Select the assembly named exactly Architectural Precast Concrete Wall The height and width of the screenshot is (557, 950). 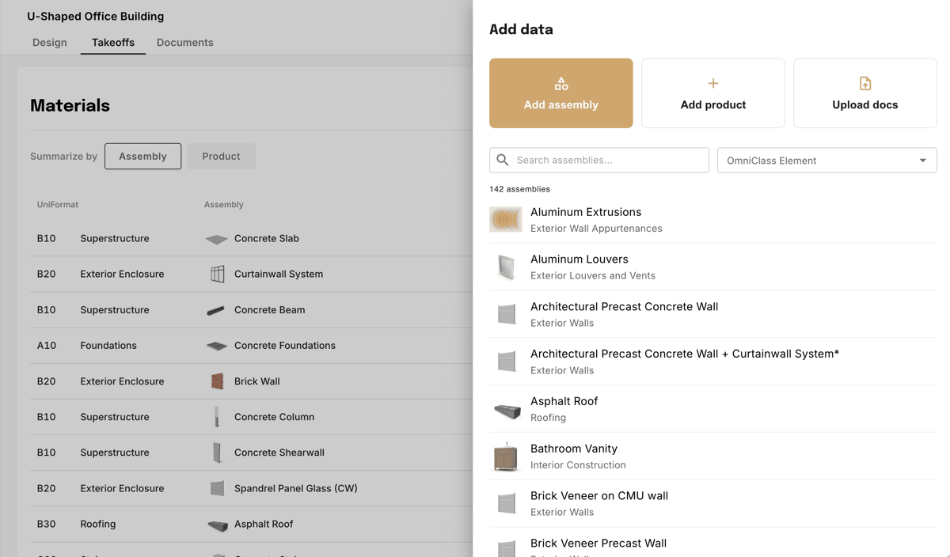coord(712,314)
